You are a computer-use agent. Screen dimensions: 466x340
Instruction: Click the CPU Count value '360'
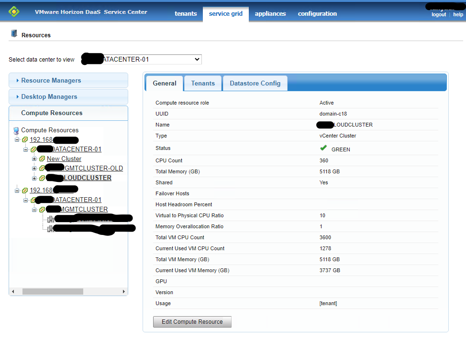323,160
